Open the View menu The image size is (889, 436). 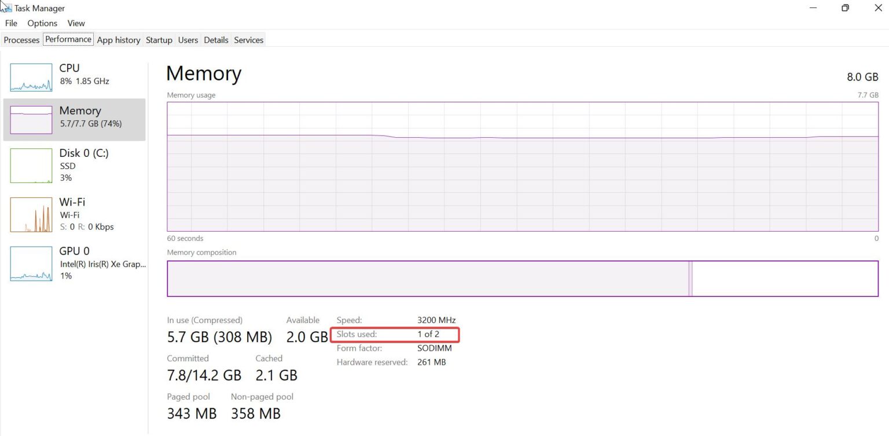(x=76, y=23)
